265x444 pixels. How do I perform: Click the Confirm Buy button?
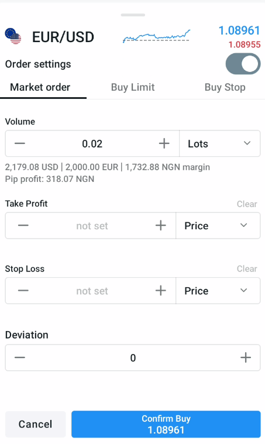[166, 424]
